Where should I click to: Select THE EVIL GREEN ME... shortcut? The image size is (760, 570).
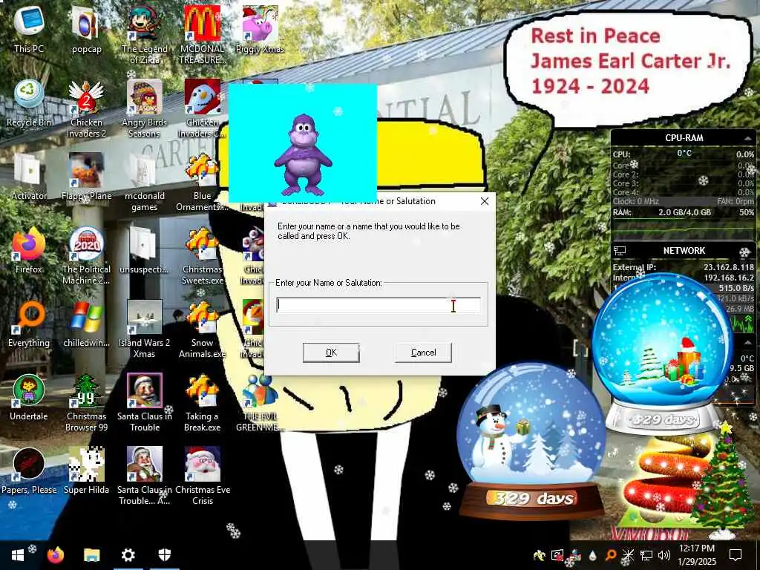(260, 403)
